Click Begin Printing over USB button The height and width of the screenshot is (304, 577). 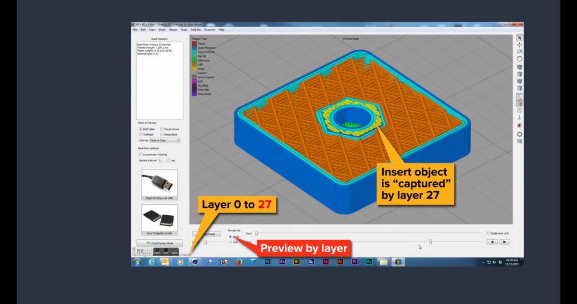click(159, 185)
